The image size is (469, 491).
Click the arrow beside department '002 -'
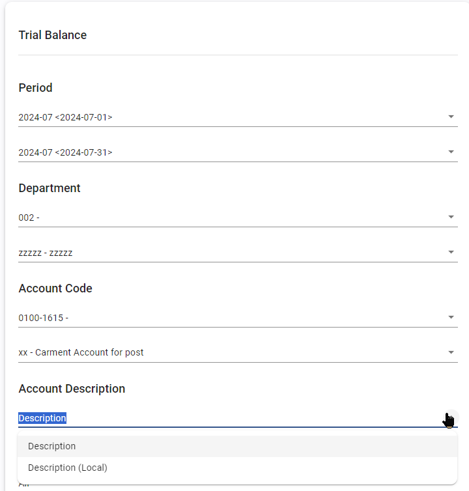451,217
